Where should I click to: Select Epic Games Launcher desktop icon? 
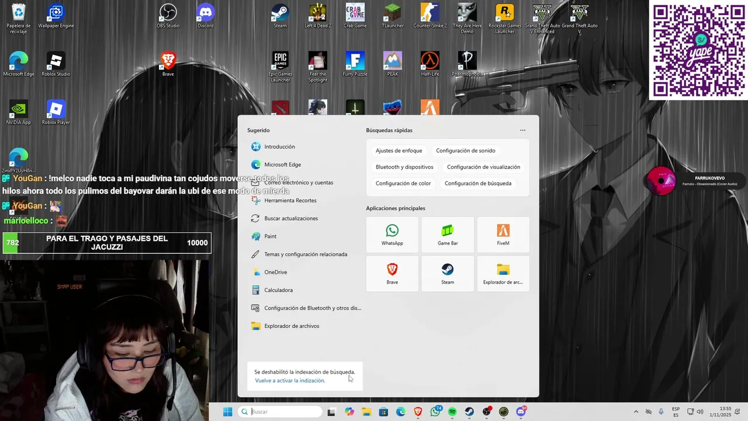(280, 67)
